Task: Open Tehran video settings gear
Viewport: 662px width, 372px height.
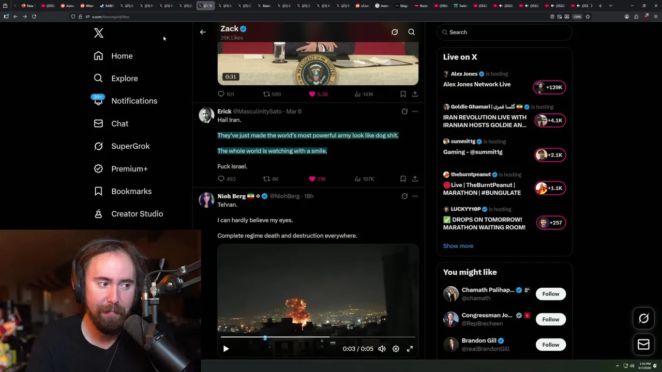Action: click(x=396, y=349)
